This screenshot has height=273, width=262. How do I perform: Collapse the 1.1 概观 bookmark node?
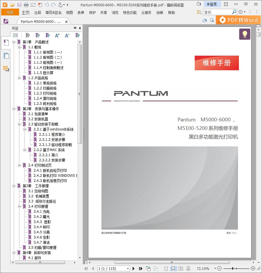point(19,47)
